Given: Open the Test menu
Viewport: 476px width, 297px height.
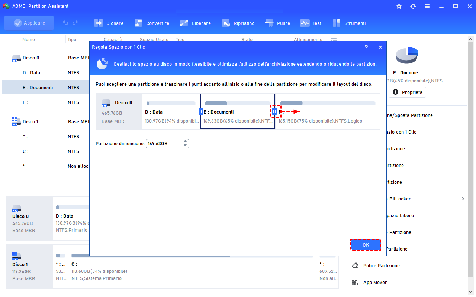Looking at the screenshot, I should coord(311,23).
